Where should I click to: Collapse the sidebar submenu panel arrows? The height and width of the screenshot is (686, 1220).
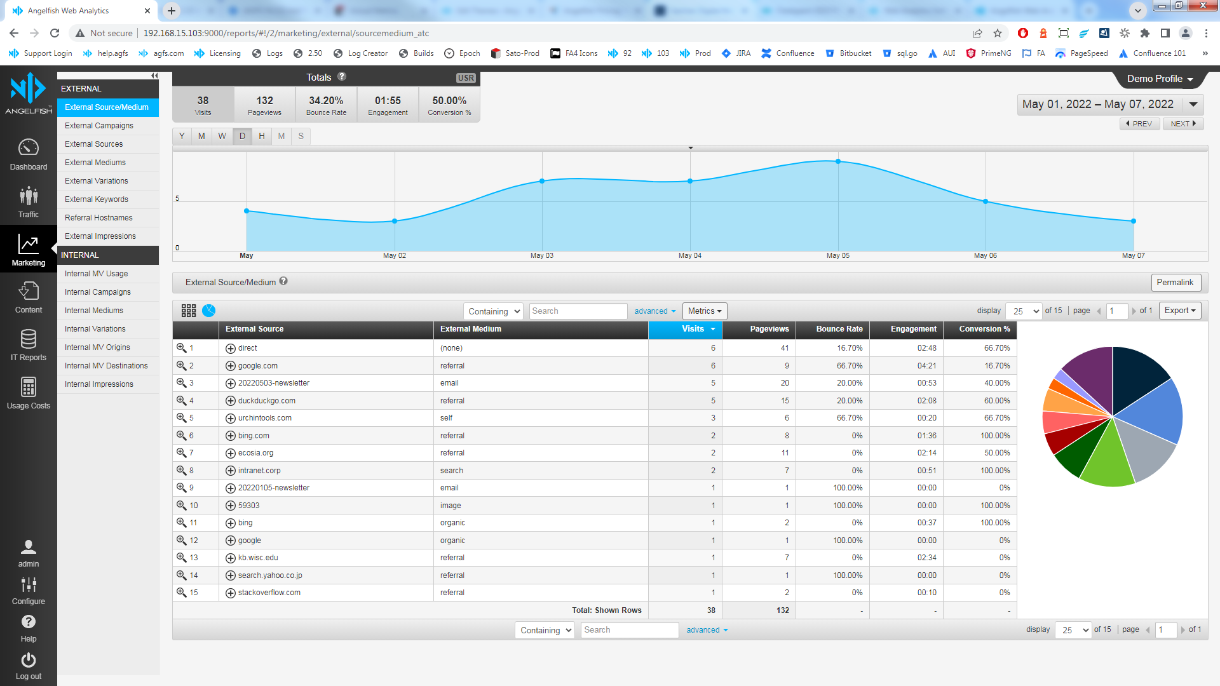[154, 76]
